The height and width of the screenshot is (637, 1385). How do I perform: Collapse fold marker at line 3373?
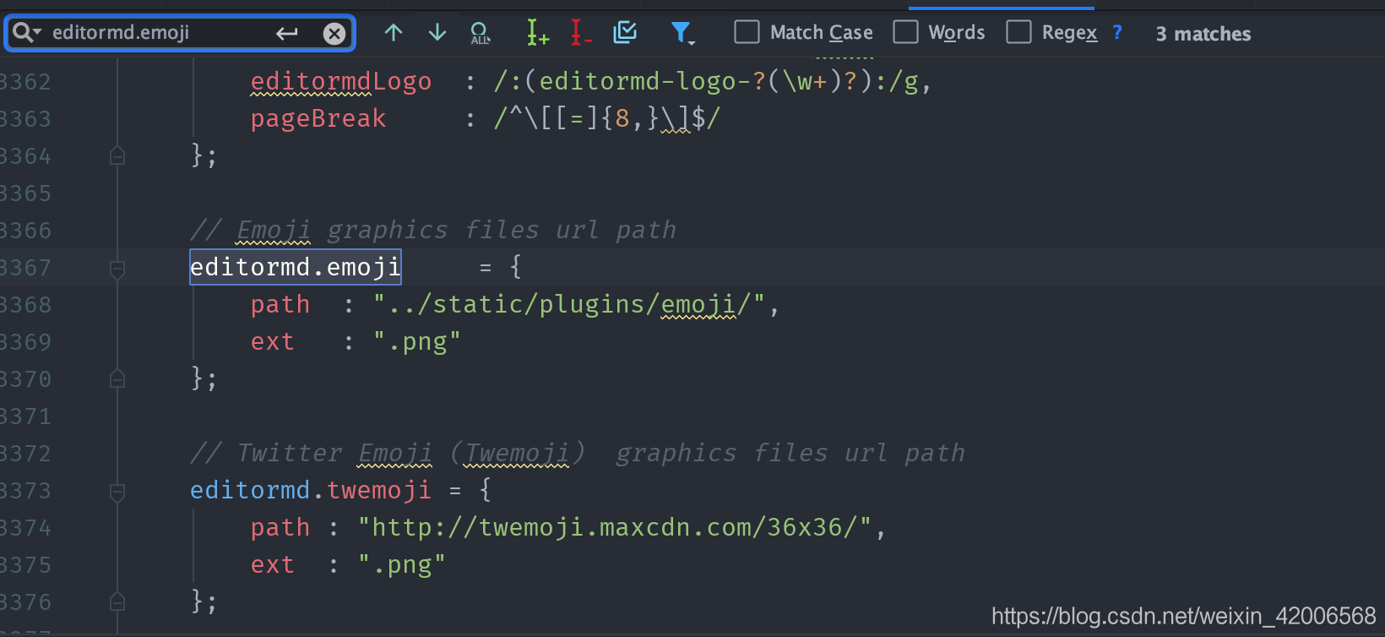coord(117,492)
